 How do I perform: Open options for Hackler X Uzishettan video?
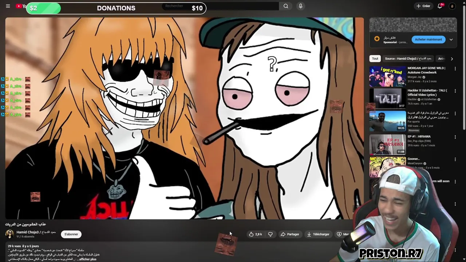point(455,91)
